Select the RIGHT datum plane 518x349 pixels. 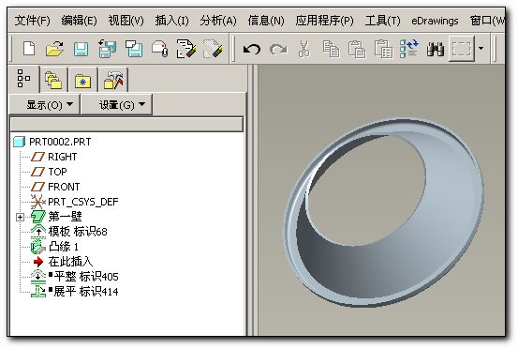[62, 157]
